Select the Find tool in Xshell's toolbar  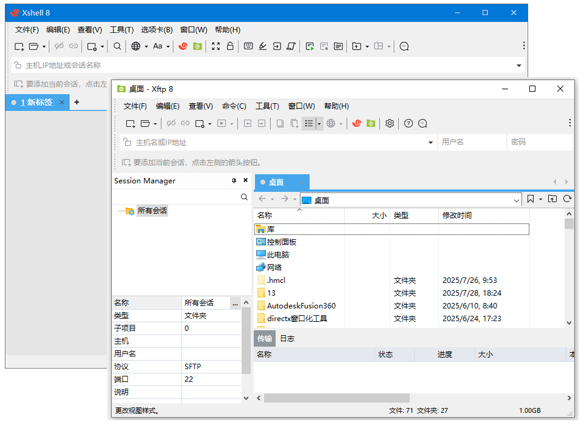click(x=117, y=46)
